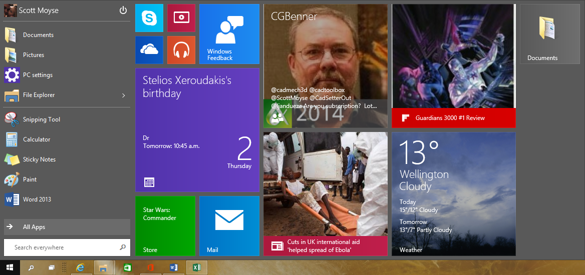Screen dimensions: 585x275
Task: Click the power button icon
Action: [x=123, y=10]
